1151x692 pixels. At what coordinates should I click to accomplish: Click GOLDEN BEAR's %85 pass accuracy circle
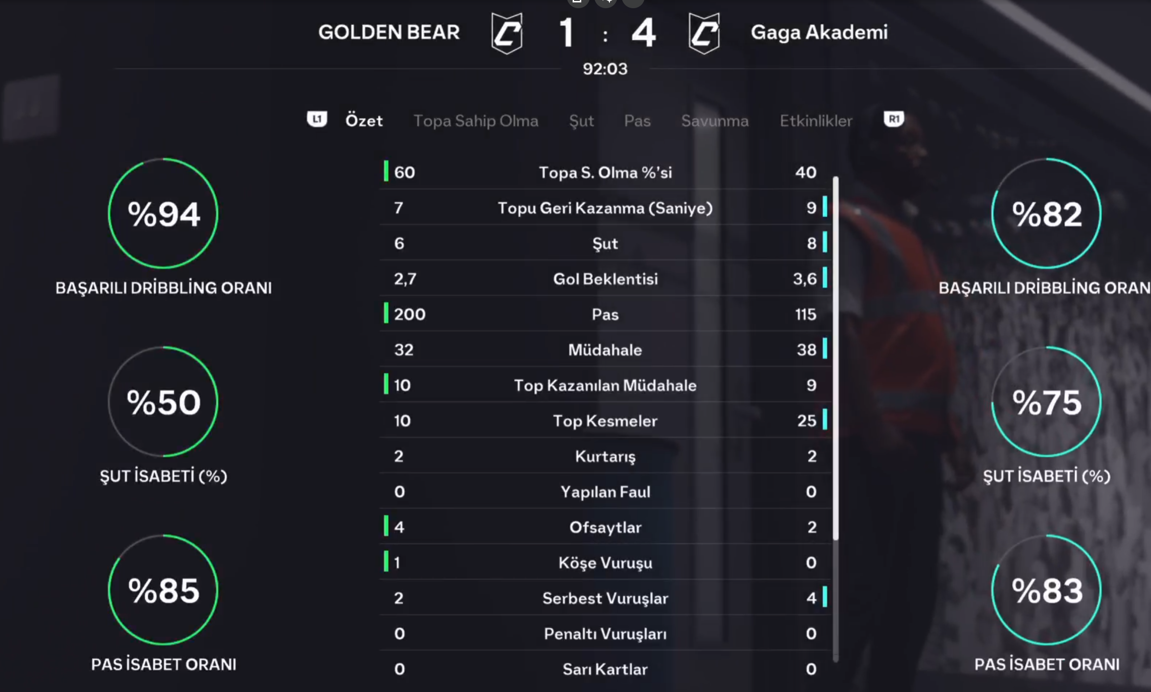(x=163, y=590)
